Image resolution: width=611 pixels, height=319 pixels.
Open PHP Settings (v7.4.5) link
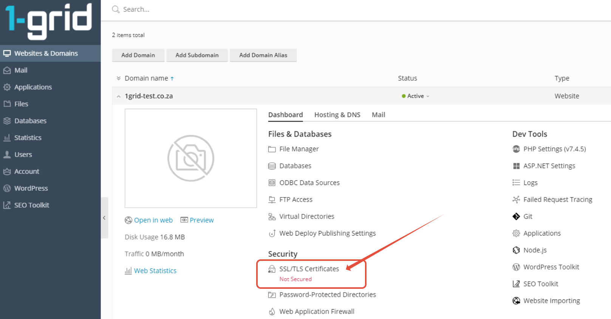pyautogui.click(x=555, y=149)
